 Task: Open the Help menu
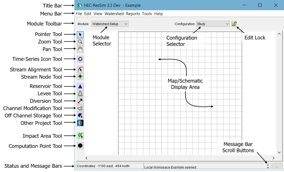point(158,14)
